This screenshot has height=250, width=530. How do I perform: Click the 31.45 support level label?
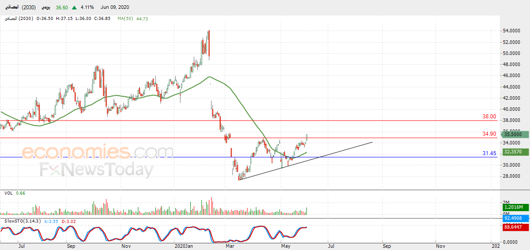489,153
